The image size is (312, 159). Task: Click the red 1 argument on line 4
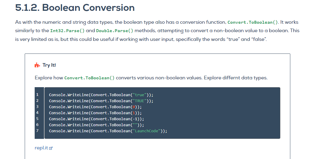click(x=134, y=113)
